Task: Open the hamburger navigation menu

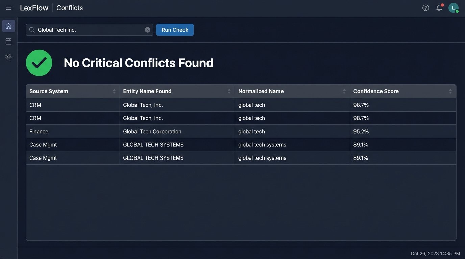Action: 8,8
